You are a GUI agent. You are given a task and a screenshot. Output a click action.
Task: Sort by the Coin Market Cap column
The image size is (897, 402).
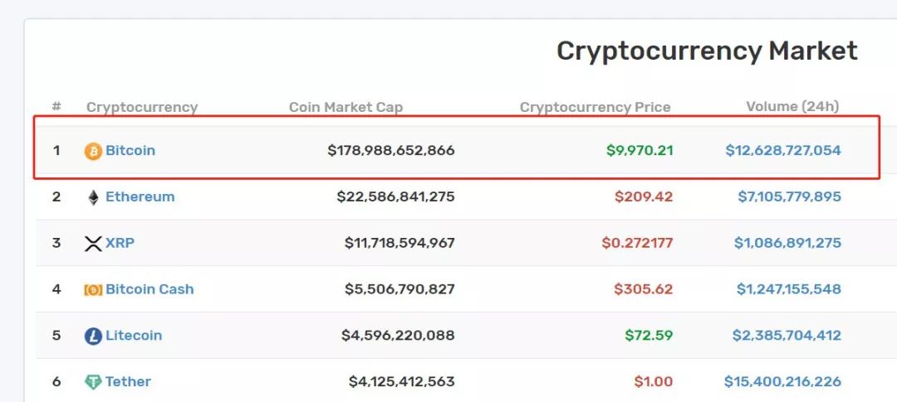346,107
